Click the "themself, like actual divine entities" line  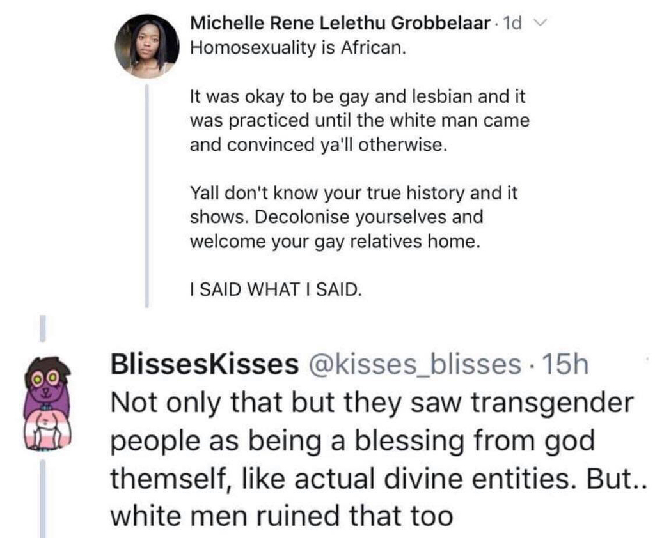377,477
